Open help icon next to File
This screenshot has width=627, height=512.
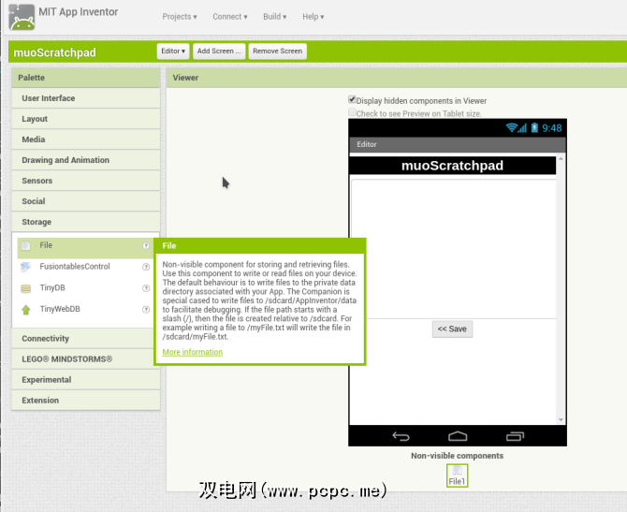pyautogui.click(x=146, y=245)
